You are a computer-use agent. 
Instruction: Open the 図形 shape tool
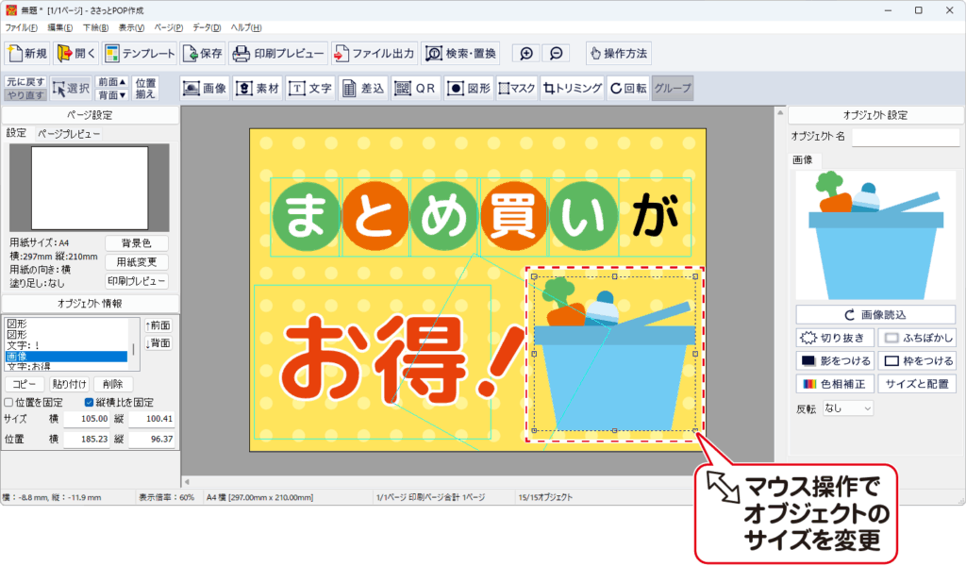pyautogui.click(x=469, y=88)
